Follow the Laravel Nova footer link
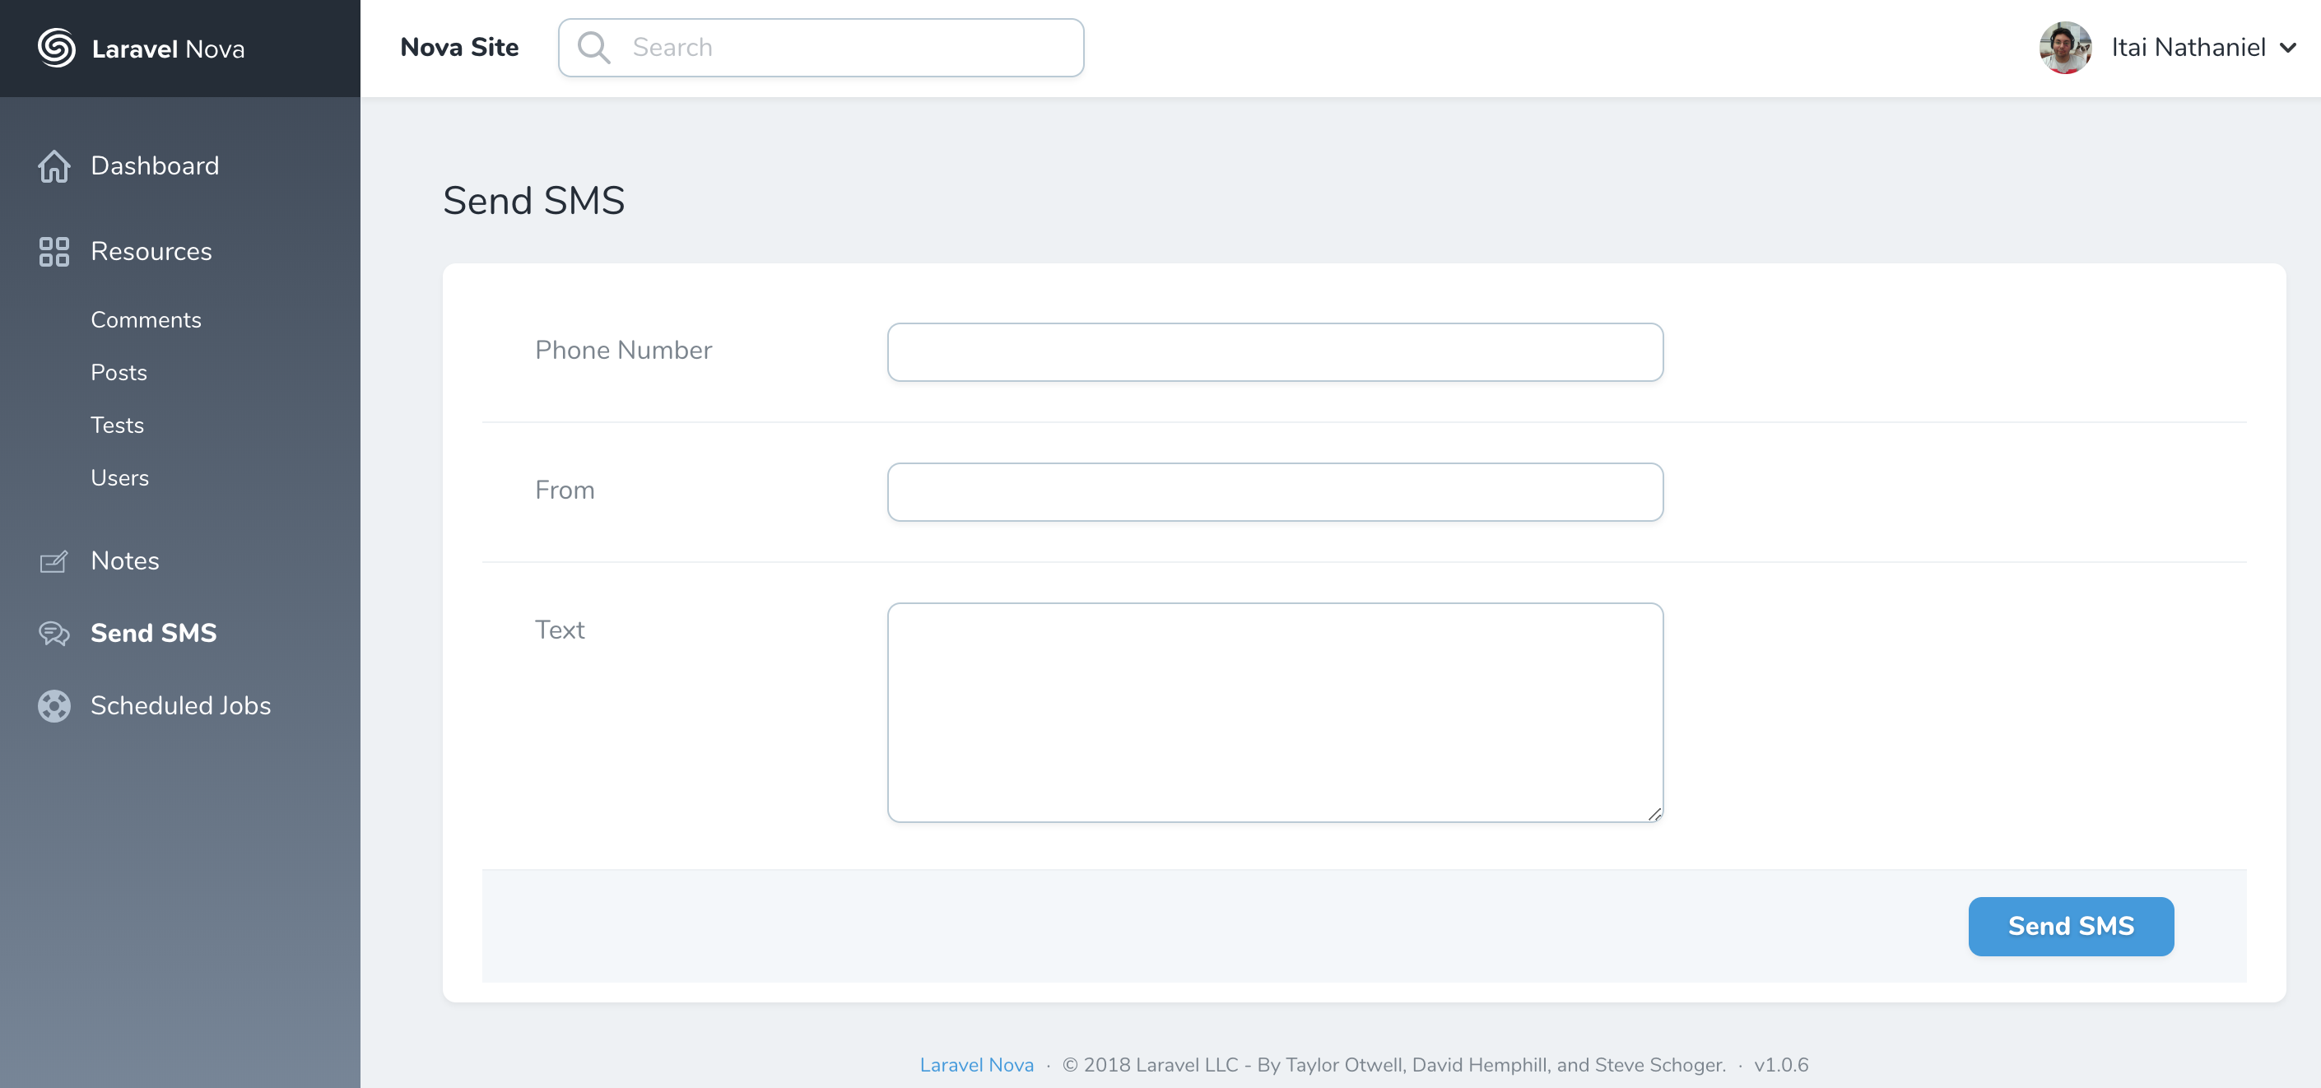2321x1088 pixels. point(976,1065)
